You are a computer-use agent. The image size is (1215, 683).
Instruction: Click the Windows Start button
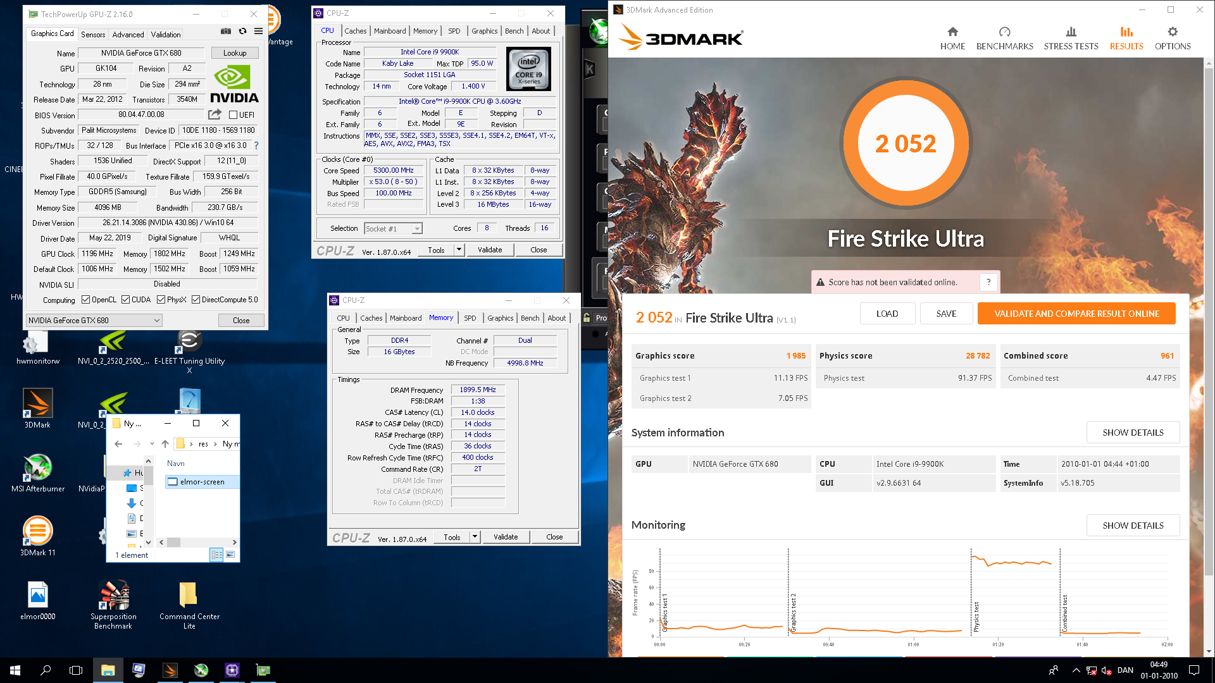pyautogui.click(x=15, y=670)
